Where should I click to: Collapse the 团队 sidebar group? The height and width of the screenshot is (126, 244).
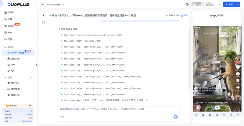[x=31, y=77]
